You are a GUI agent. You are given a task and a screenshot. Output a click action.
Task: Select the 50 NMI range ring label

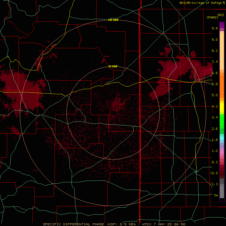pos(113,66)
